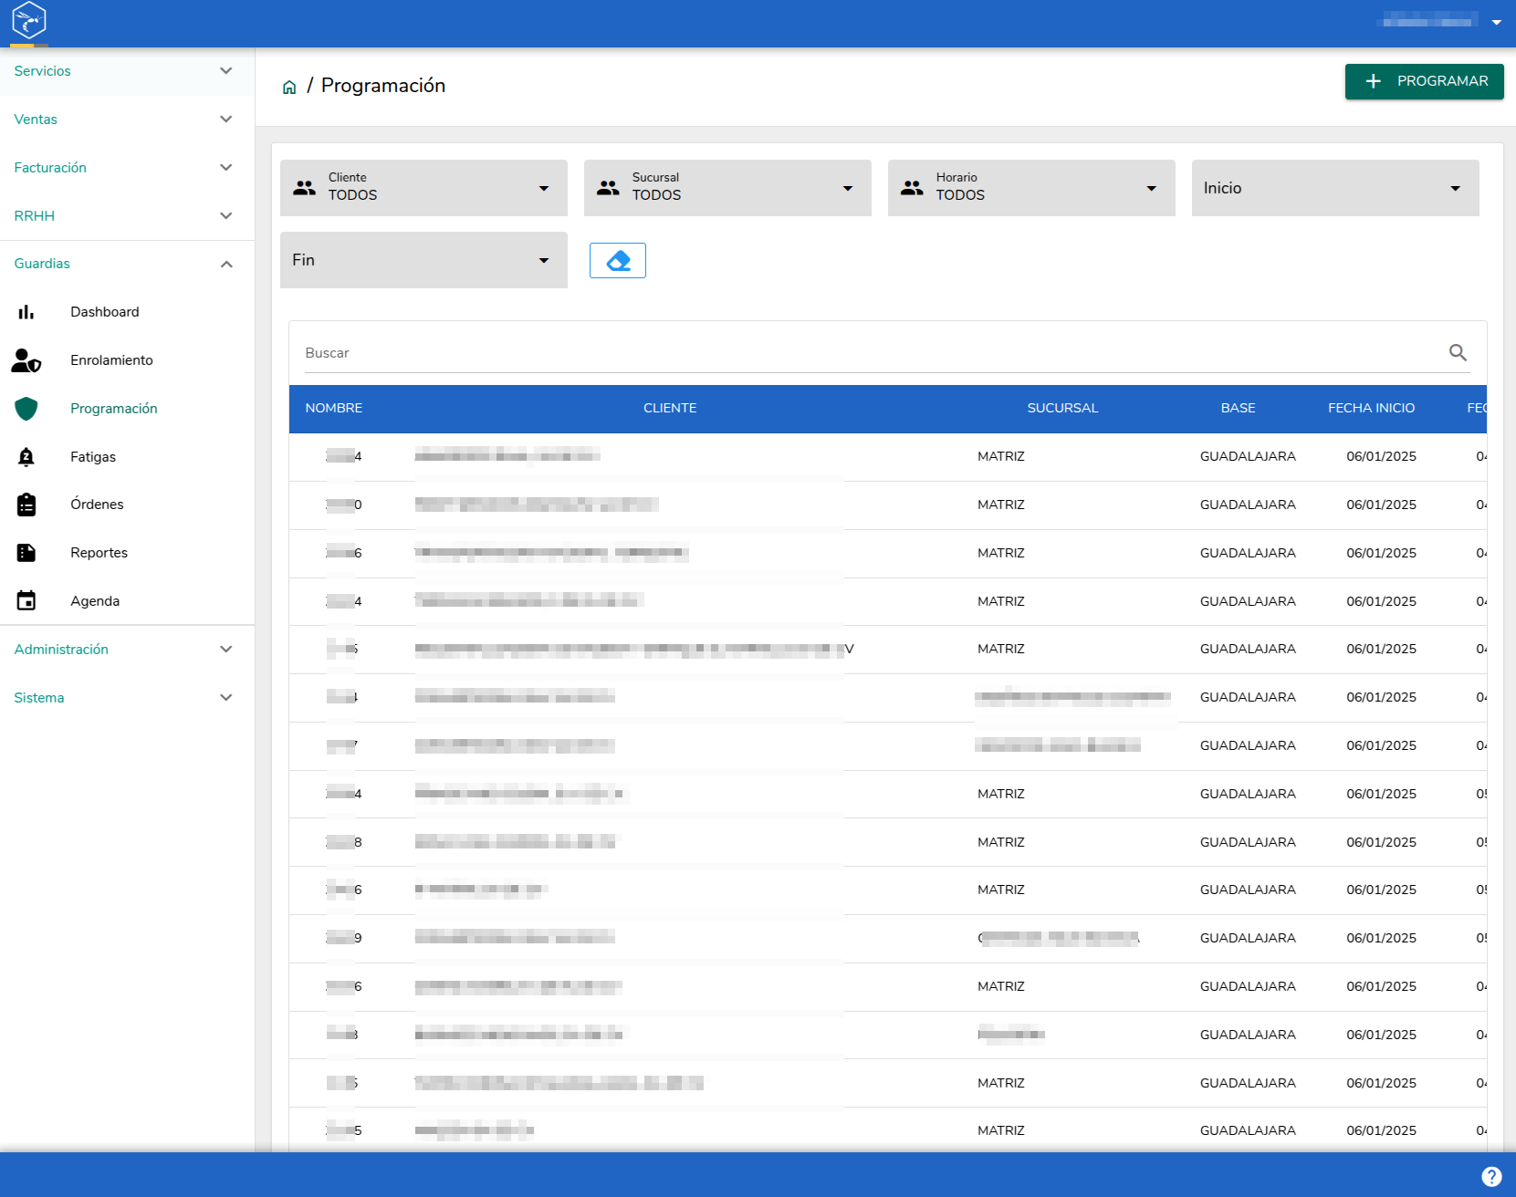The image size is (1516, 1197).
Task: Sort by FECHA INICIO column header
Action: 1371,408
